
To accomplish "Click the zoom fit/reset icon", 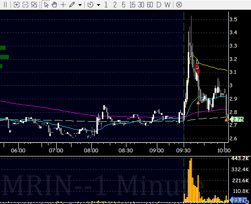I will pyautogui.click(x=34, y=5).
